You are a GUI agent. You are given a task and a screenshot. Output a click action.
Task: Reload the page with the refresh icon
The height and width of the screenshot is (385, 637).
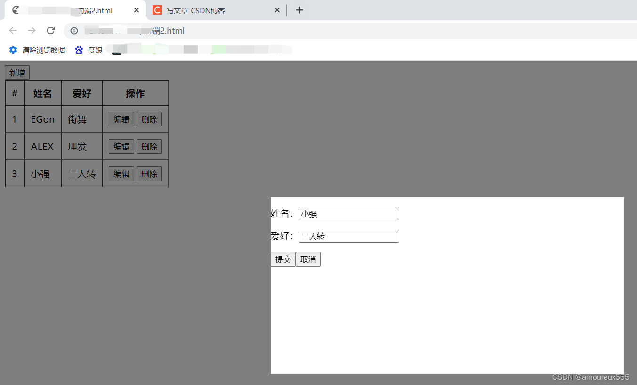[50, 31]
